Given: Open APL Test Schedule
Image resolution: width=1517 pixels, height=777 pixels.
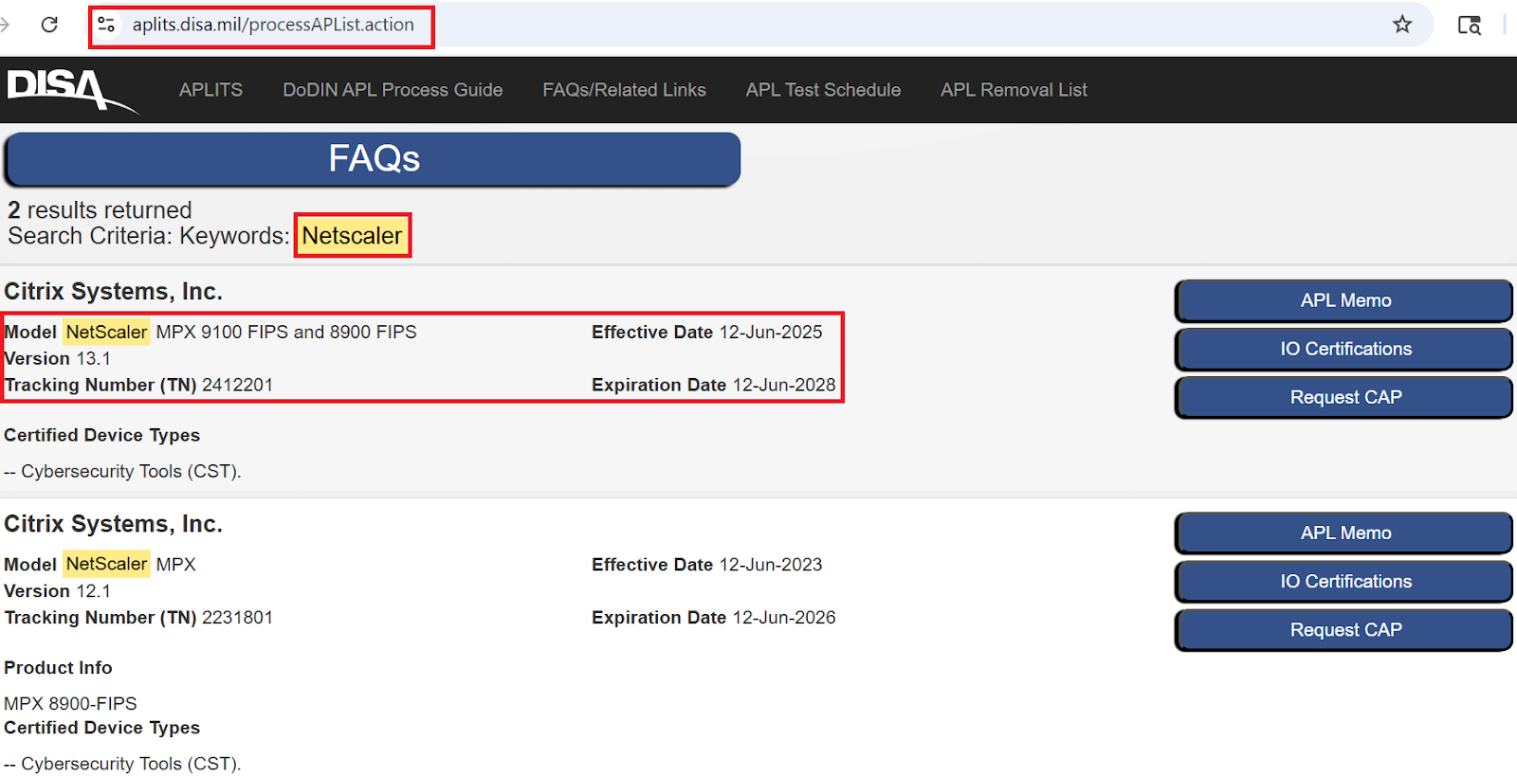Looking at the screenshot, I should (823, 90).
